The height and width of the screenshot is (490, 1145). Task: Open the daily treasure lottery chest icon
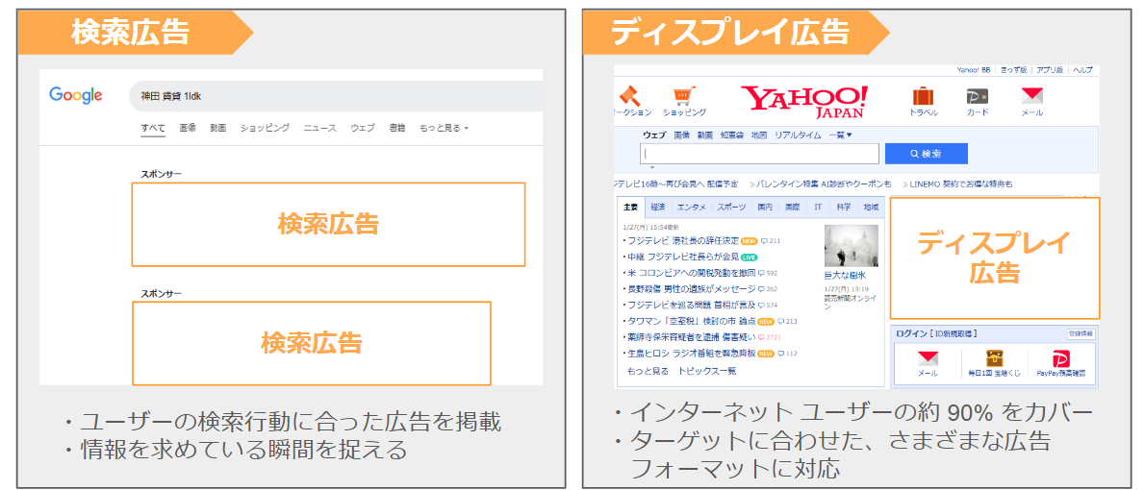[x=995, y=358]
